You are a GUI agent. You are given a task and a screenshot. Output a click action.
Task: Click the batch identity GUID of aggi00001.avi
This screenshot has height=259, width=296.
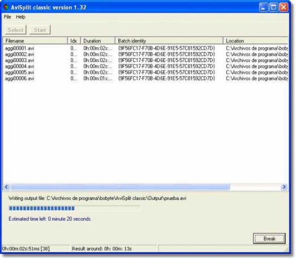click(166, 48)
